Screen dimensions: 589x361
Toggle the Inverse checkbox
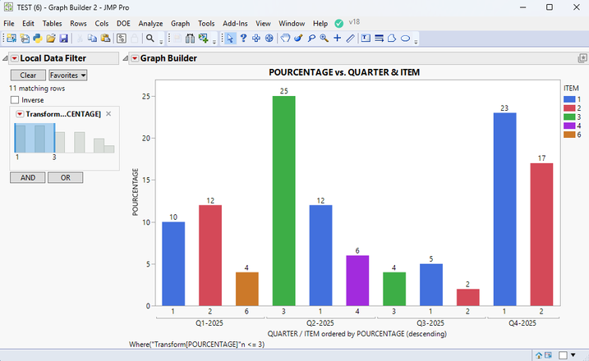(15, 100)
